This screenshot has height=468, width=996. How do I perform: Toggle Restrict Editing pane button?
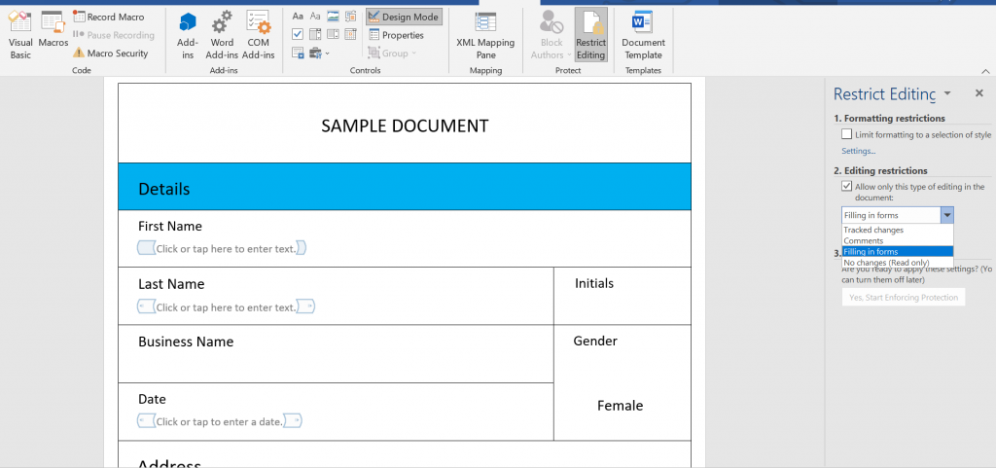coord(590,36)
